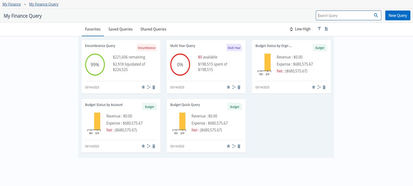The image size is (413, 186).
Task: Delete the Budget Quick Query card
Action: pos(239,146)
